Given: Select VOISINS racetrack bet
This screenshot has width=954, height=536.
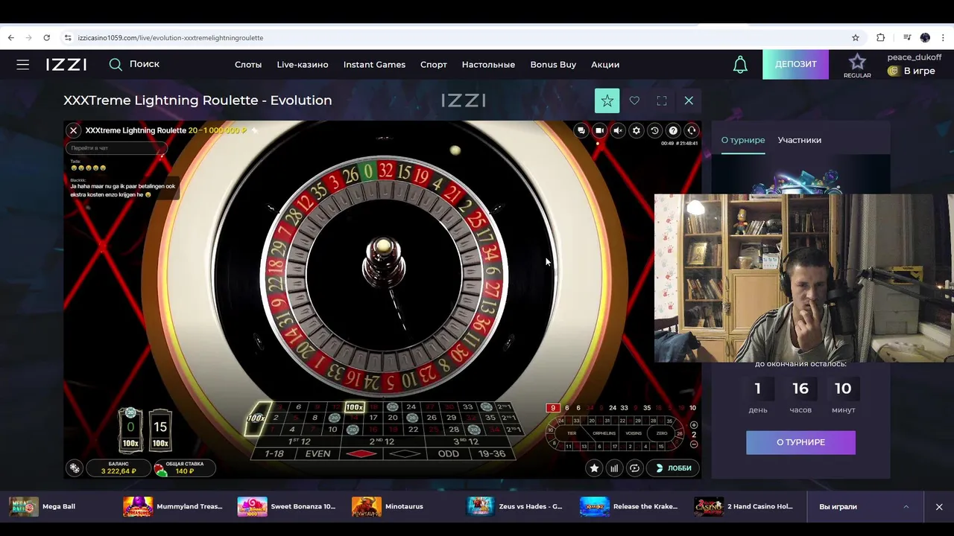Looking at the screenshot, I should point(634,433).
